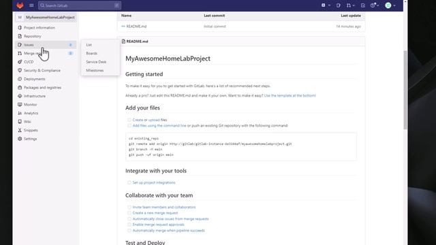Expand the user profile dropdown arrow

(394, 5)
